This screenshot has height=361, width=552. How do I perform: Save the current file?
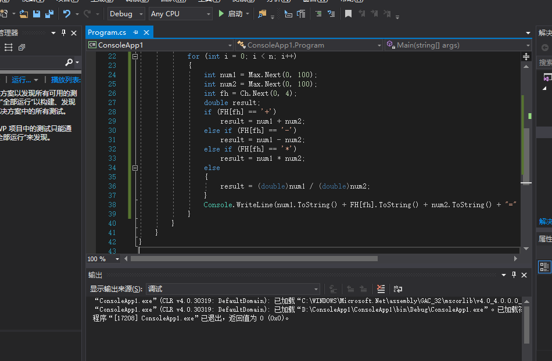click(36, 14)
